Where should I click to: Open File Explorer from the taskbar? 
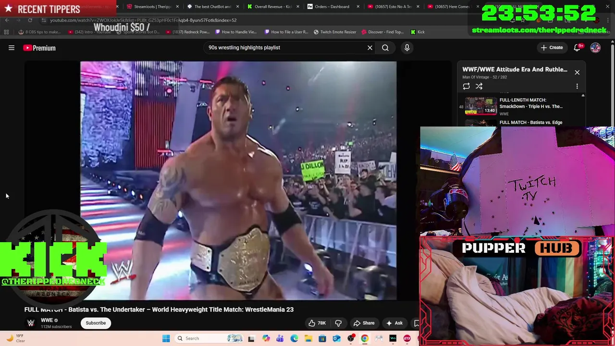pos(308,338)
